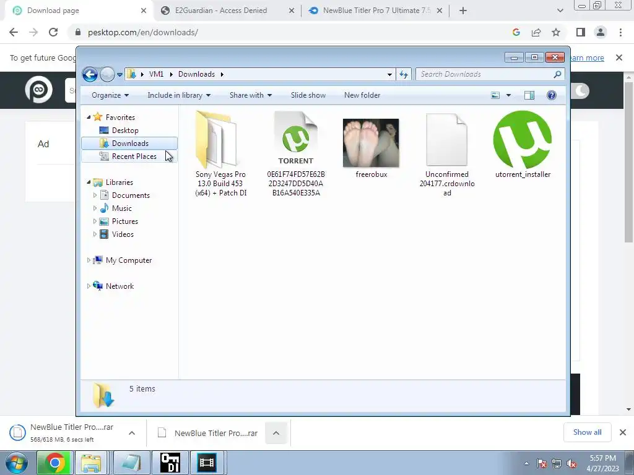Viewport: 634px width, 475px height.
Task: Open the view options dropdown arrow
Action: [x=509, y=95]
